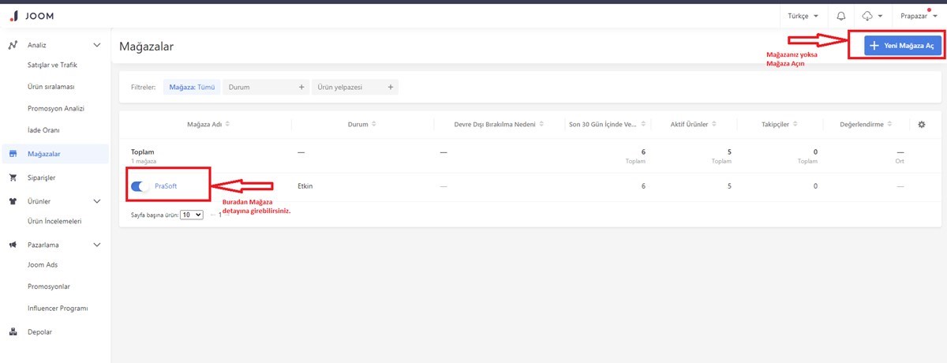Open İade Oranı page

[x=43, y=129]
